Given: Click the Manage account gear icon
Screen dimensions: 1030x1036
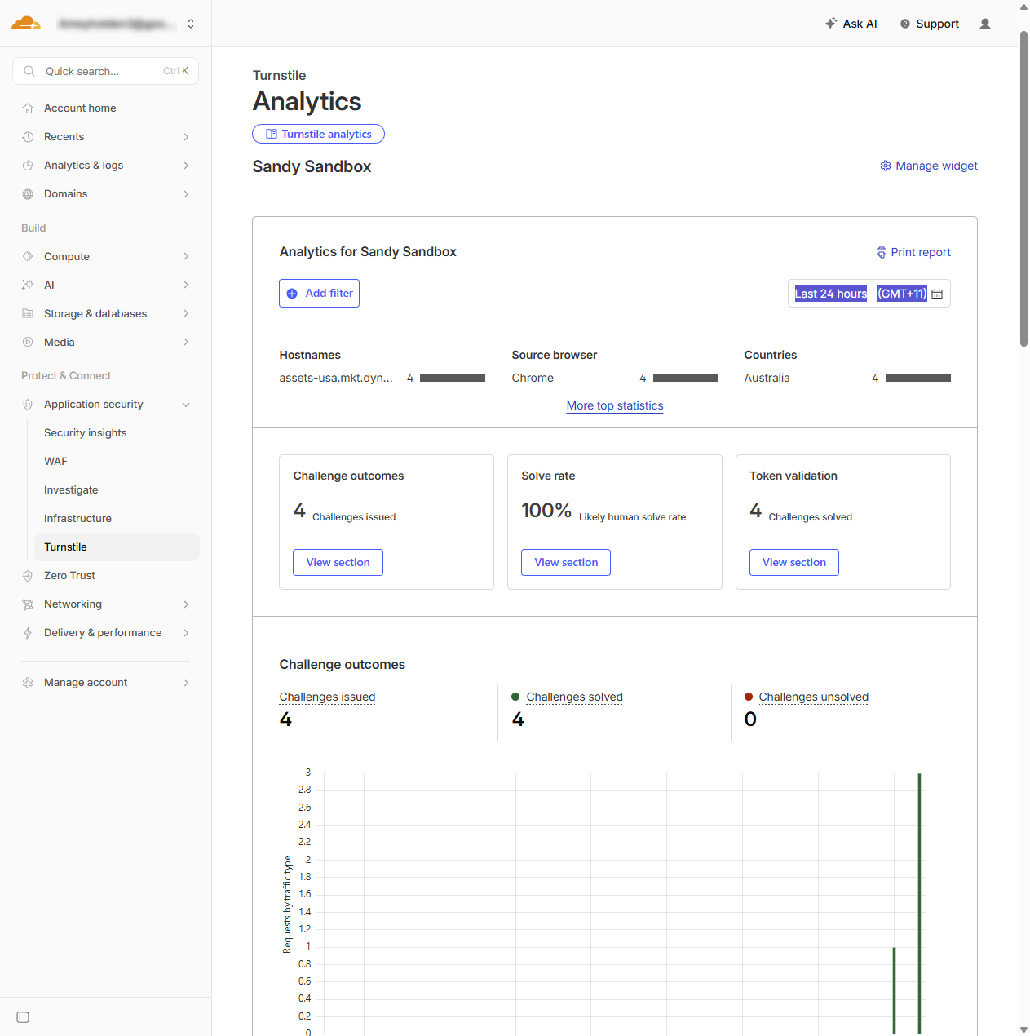Looking at the screenshot, I should 28,683.
